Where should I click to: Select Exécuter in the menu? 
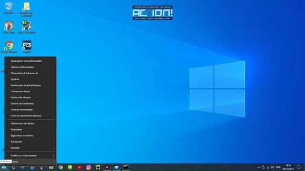30,148
